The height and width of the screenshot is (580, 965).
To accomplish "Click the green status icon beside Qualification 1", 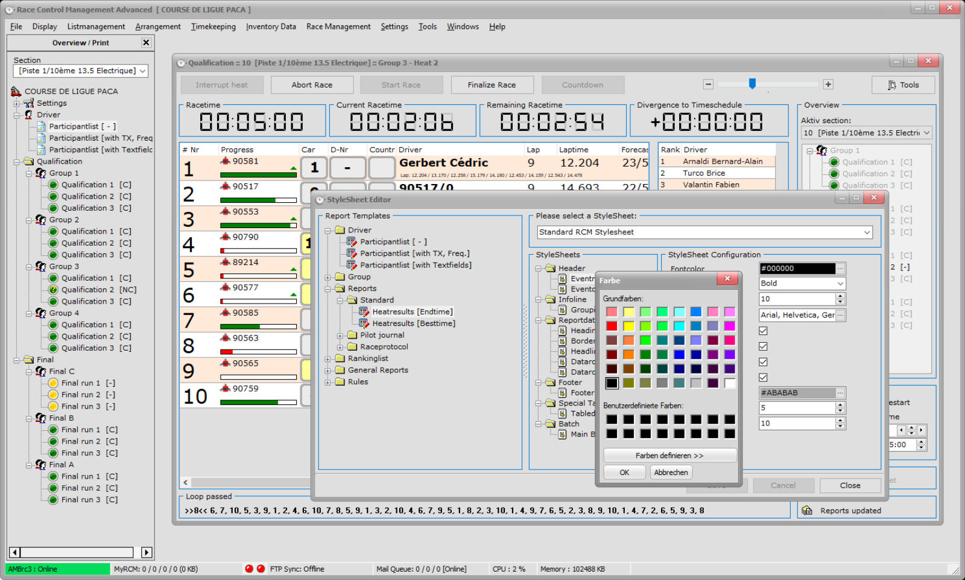I will tap(54, 184).
